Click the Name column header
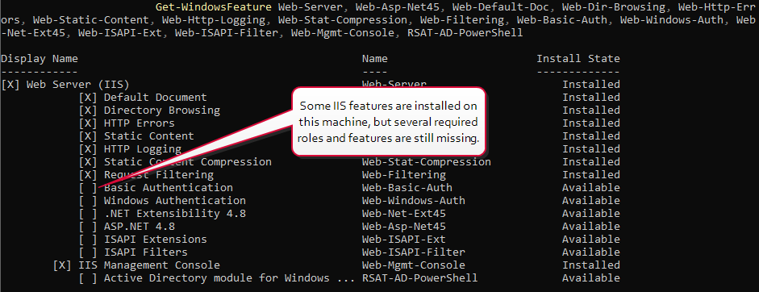759x292 pixels. [x=374, y=59]
